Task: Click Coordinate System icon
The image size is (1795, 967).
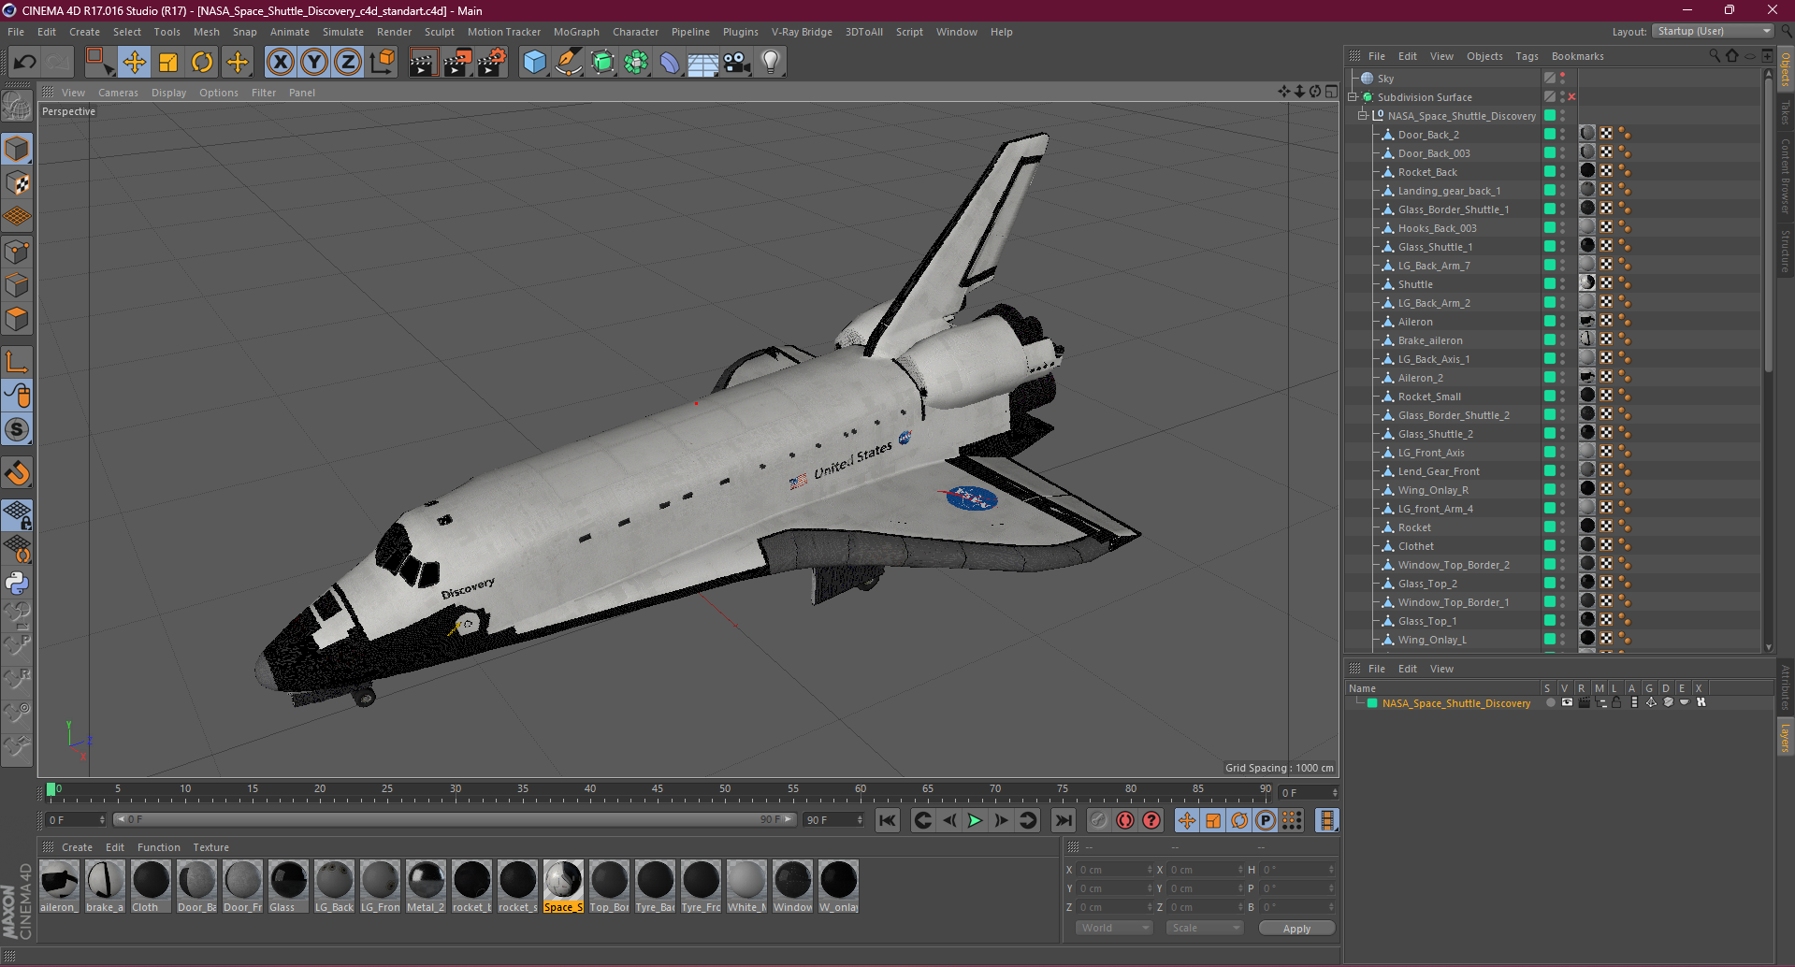Action: point(383,63)
